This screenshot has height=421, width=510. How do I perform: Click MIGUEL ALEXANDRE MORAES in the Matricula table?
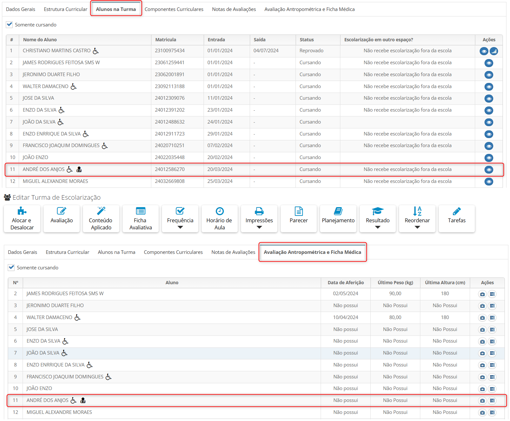tap(55, 181)
